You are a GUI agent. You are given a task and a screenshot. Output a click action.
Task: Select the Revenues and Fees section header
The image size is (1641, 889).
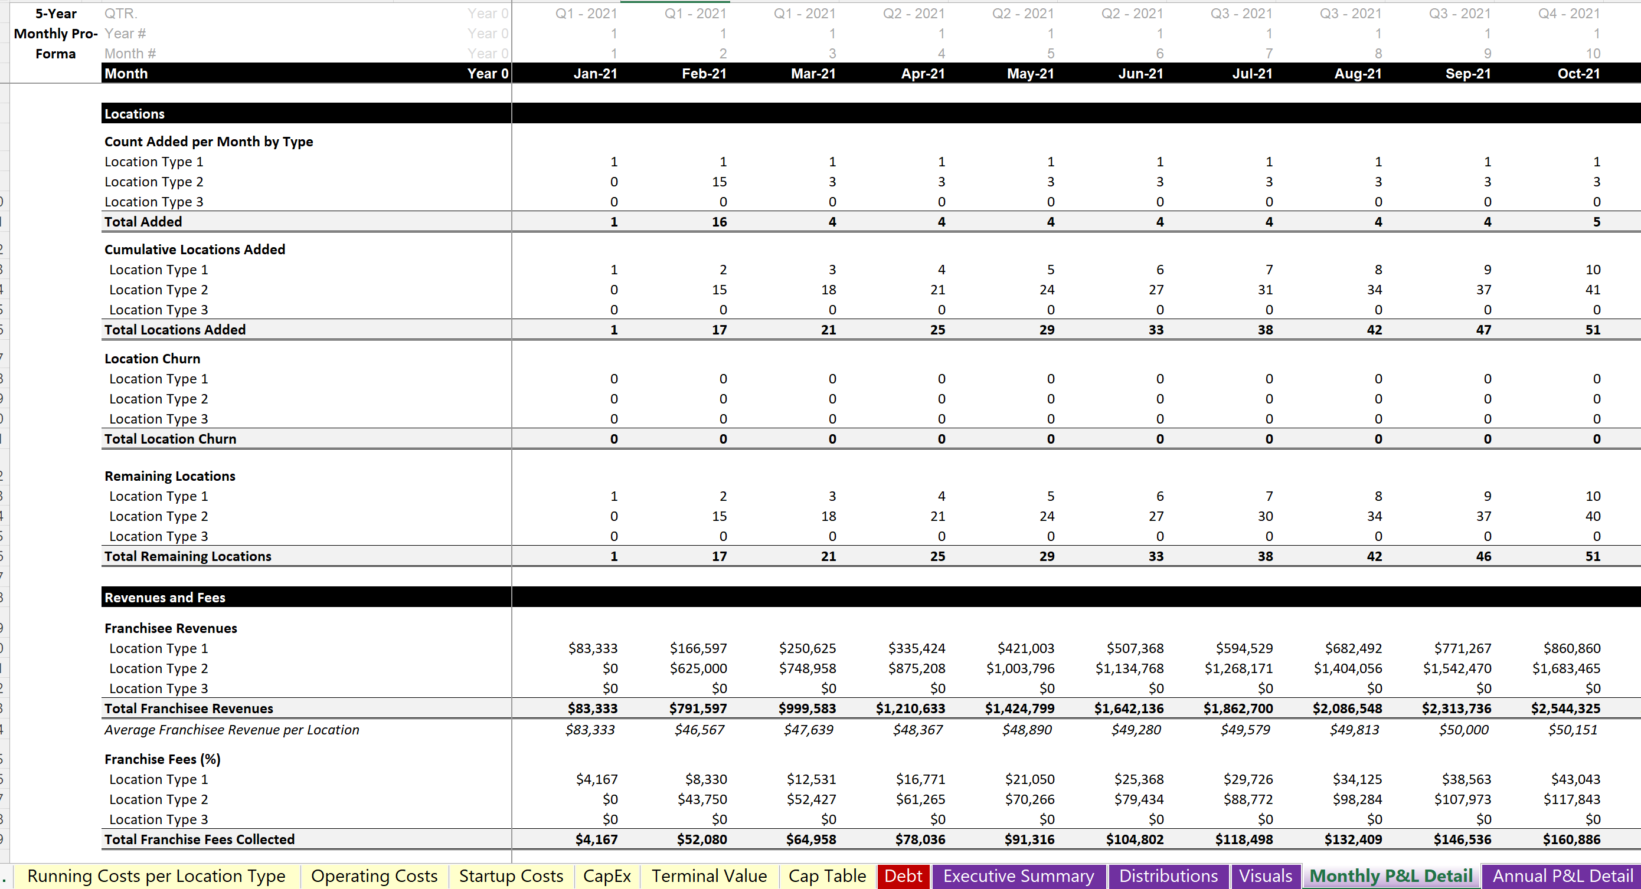pos(165,598)
